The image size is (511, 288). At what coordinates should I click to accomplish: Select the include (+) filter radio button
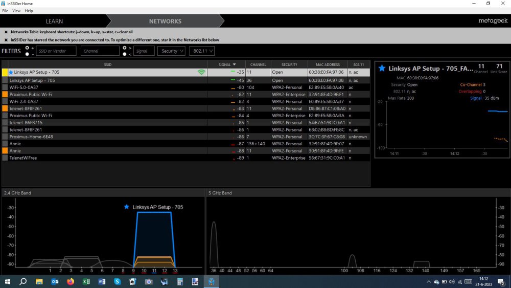click(x=27, y=48)
